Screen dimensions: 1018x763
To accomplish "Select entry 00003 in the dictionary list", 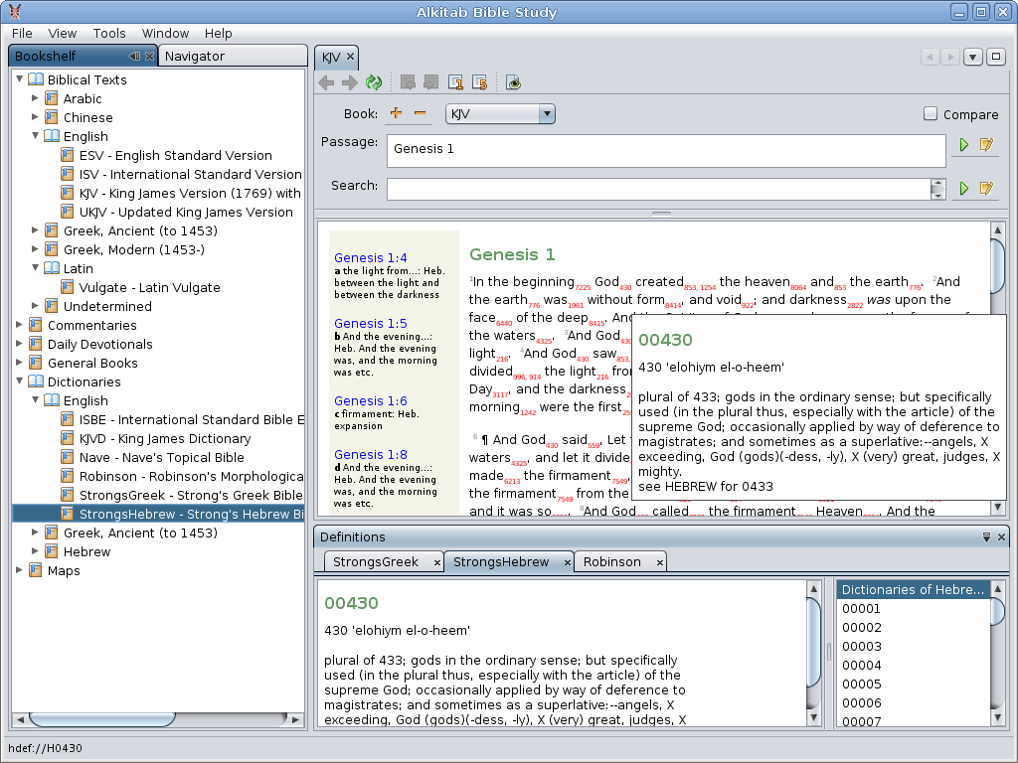I will pyautogui.click(x=862, y=646).
